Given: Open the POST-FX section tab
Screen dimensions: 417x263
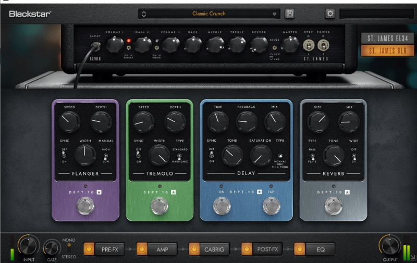Looking at the screenshot, I should coord(267,249).
